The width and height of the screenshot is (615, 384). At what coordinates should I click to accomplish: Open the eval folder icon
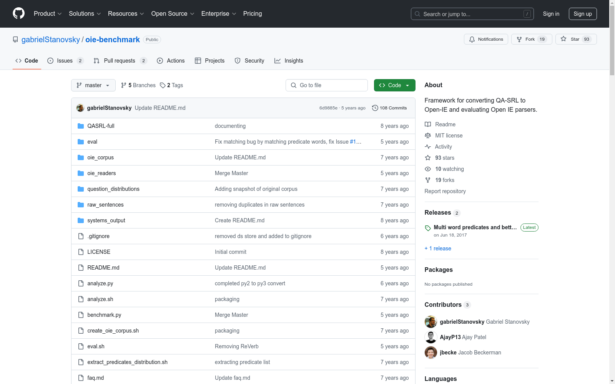(x=81, y=142)
